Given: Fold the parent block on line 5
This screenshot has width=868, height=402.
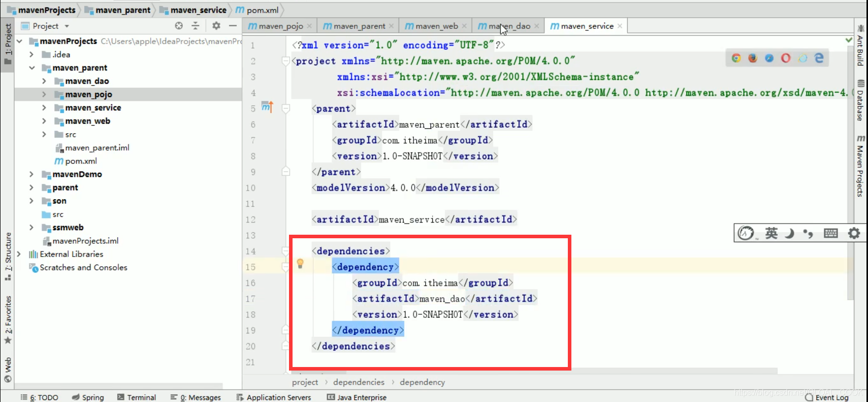Looking at the screenshot, I should click(x=286, y=108).
